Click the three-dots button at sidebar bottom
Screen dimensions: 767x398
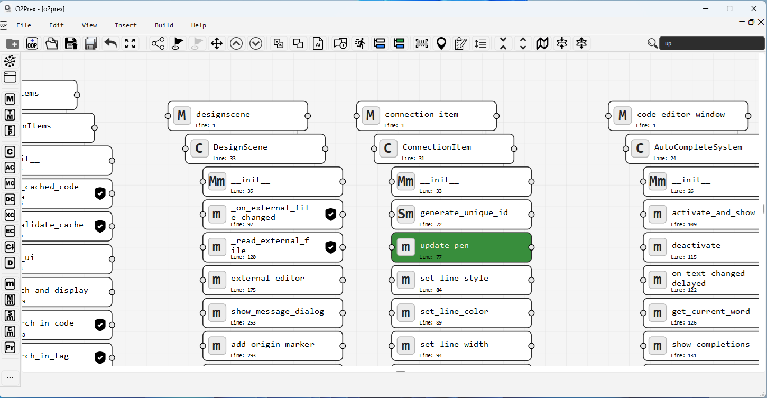point(10,377)
